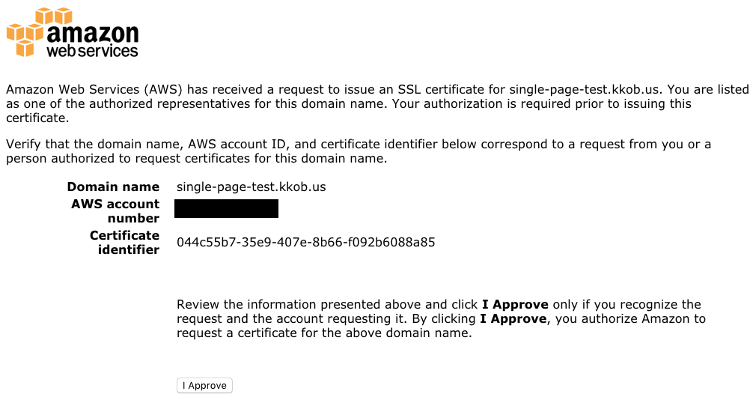This screenshot has width=756, height=412.
Task: Click "Amazon Web Services (AWS)" starting the first paragraph
Action: click(x=94, y=90)
